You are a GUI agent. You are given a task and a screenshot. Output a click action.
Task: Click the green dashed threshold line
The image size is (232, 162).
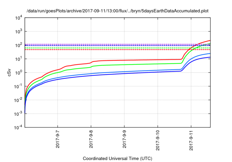click(x=104, y=48)
